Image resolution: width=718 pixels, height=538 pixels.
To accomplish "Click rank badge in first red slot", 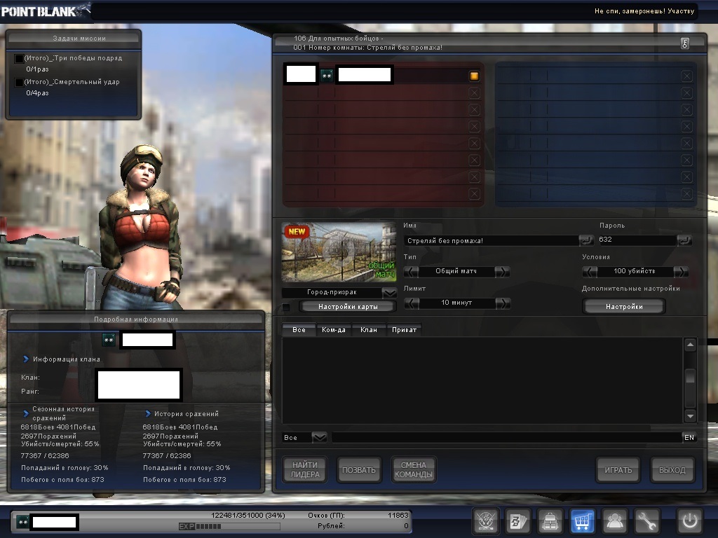I will pyautogui.click(x=327, y=76).
